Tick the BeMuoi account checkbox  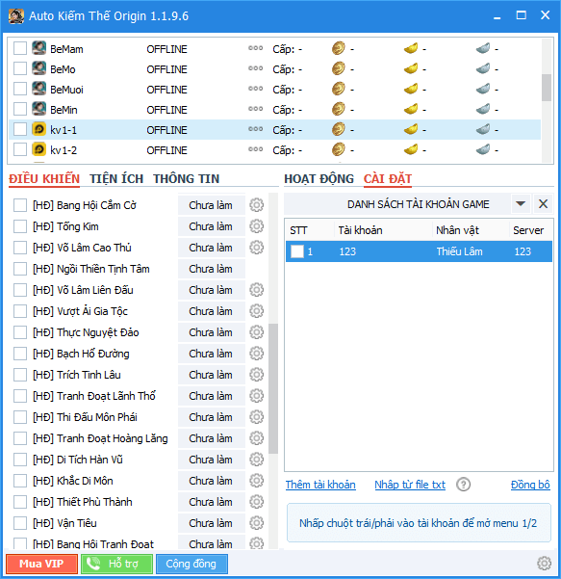point(20,89)
